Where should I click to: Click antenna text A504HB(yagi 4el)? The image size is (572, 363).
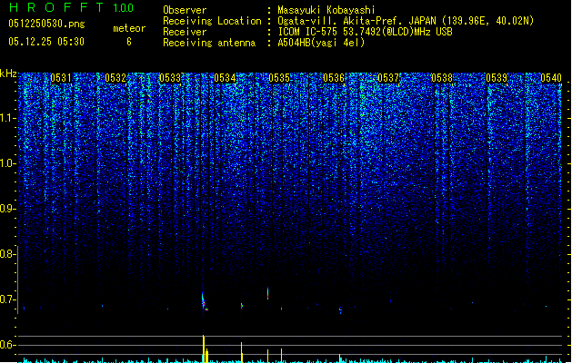tap(321, 43)
